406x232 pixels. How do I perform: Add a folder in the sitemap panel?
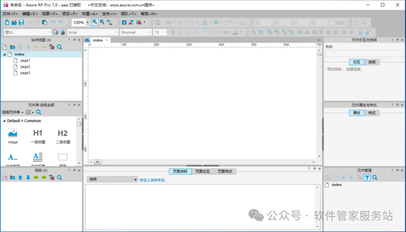[x=12, y=47]
